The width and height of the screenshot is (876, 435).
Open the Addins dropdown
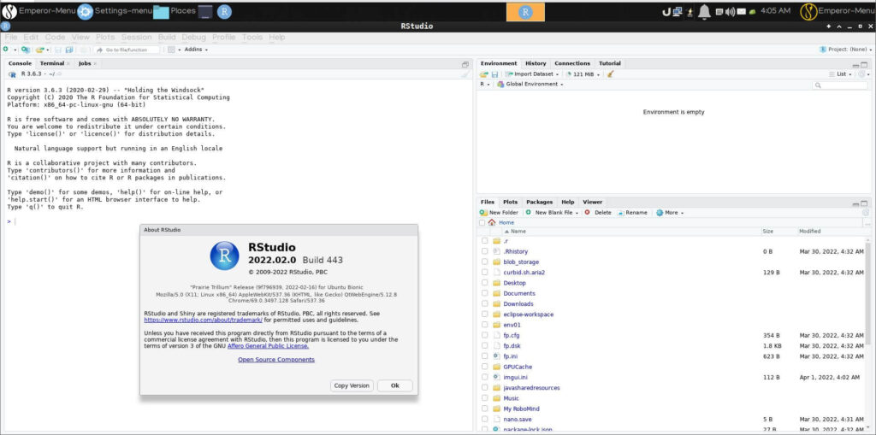pos(196,50)
